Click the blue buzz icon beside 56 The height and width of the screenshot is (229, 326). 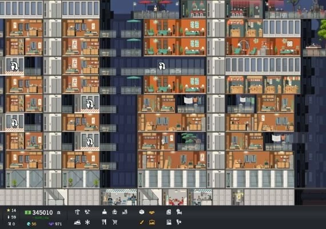coord(29,224)
